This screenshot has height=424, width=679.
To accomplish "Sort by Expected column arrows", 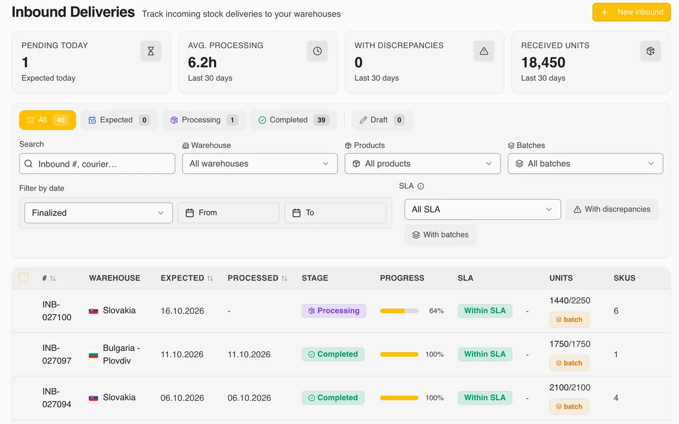I will pos(210,278).
